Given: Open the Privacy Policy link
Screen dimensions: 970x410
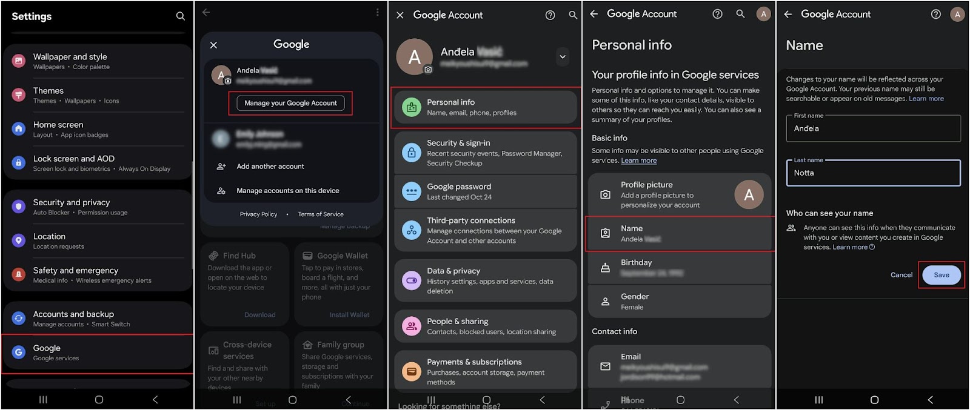Looking at the screenshot, I should (258, 214).
